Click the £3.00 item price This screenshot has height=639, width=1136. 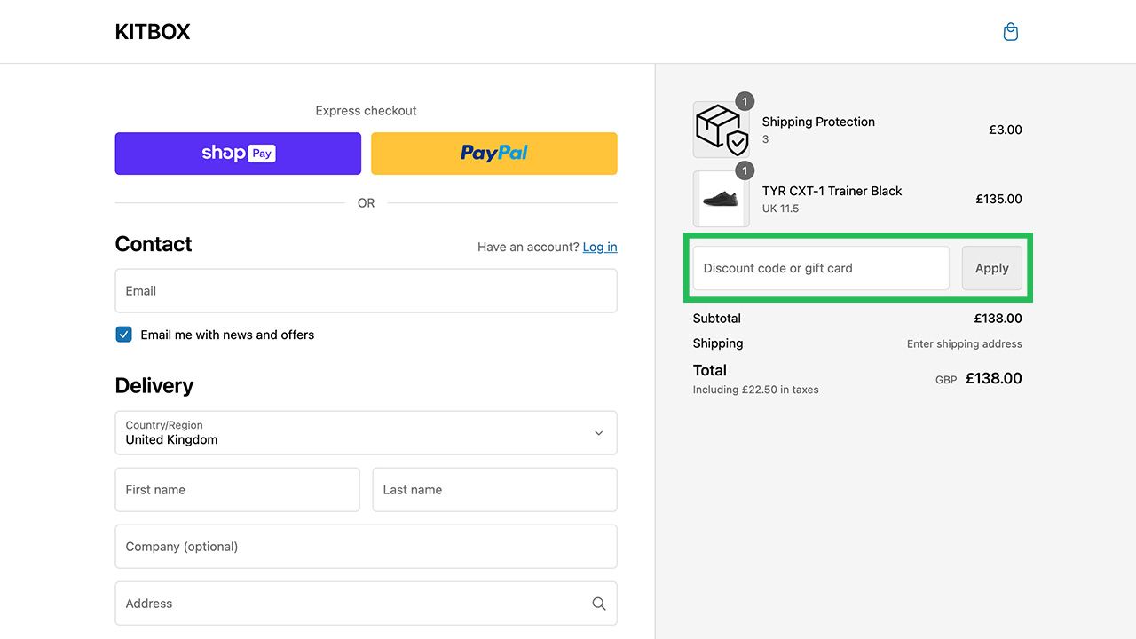1006,130
